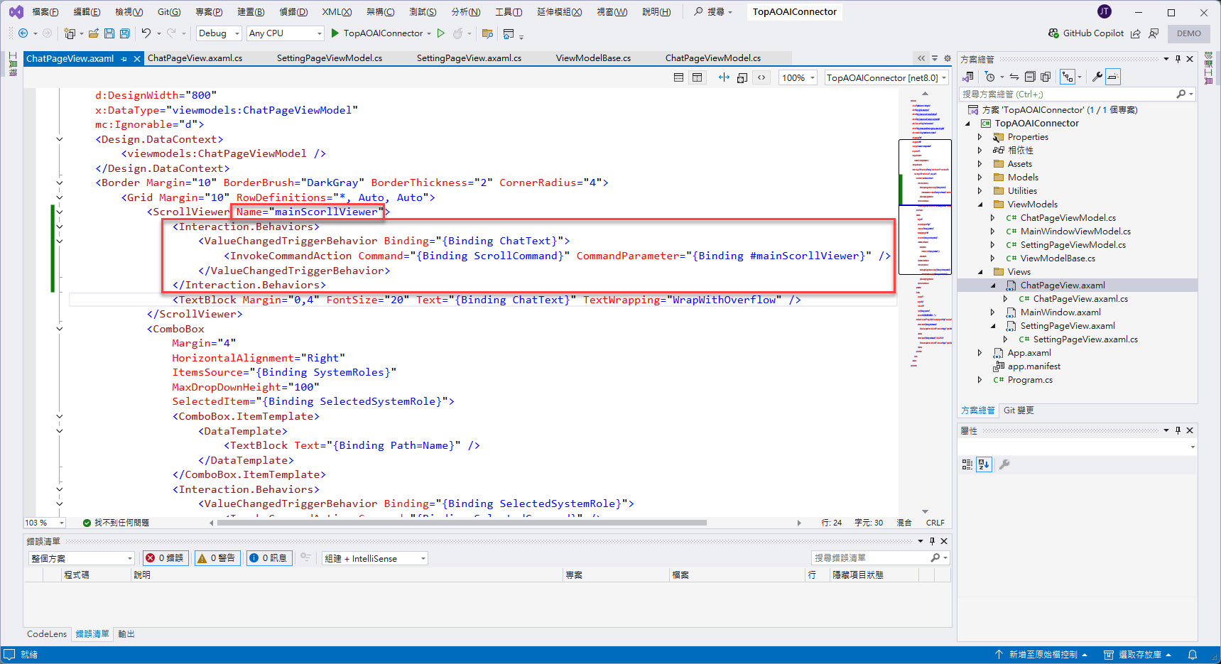1221x664 pixels.
Task: Expand the Models folder
Action: (980, 178)
